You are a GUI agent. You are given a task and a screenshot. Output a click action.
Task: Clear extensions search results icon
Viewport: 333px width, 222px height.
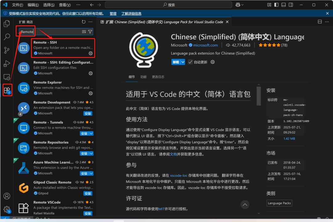pos(84,32)
